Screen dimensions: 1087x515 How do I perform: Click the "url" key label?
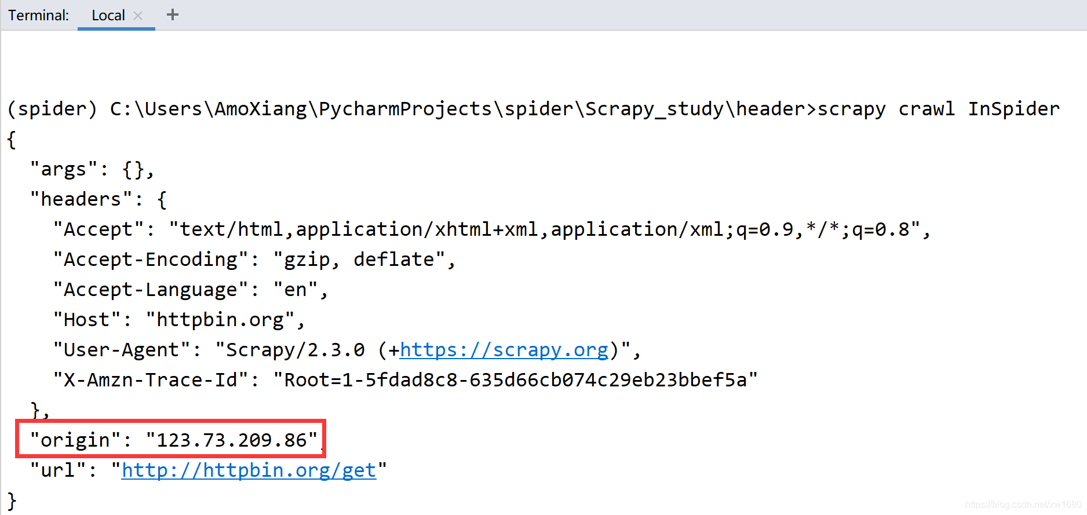click(x=58, y=470)
